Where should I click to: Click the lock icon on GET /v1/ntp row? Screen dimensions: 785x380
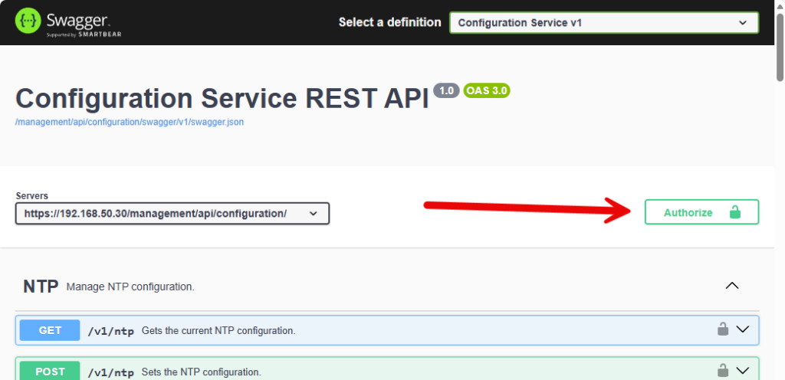[x=722, y=329]
